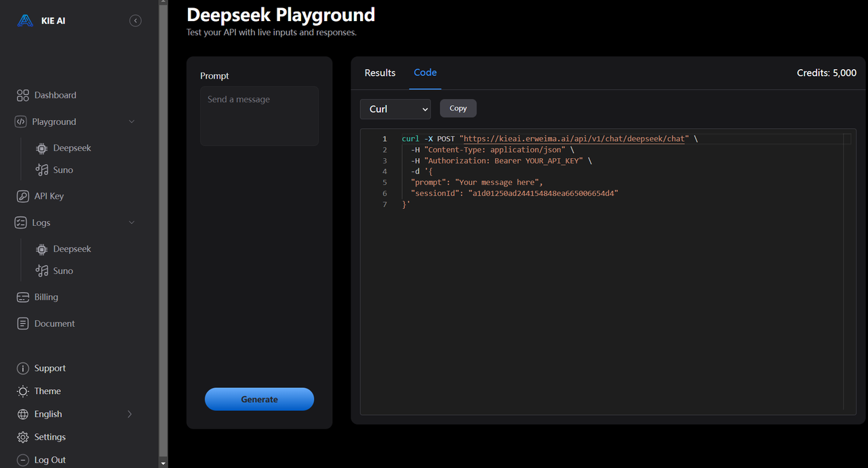
Task: Copy the code with the Copy button
Action: (458, 109)
